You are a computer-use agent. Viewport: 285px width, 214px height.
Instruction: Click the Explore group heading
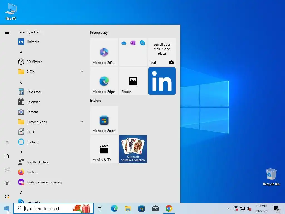tap(96, 100)
